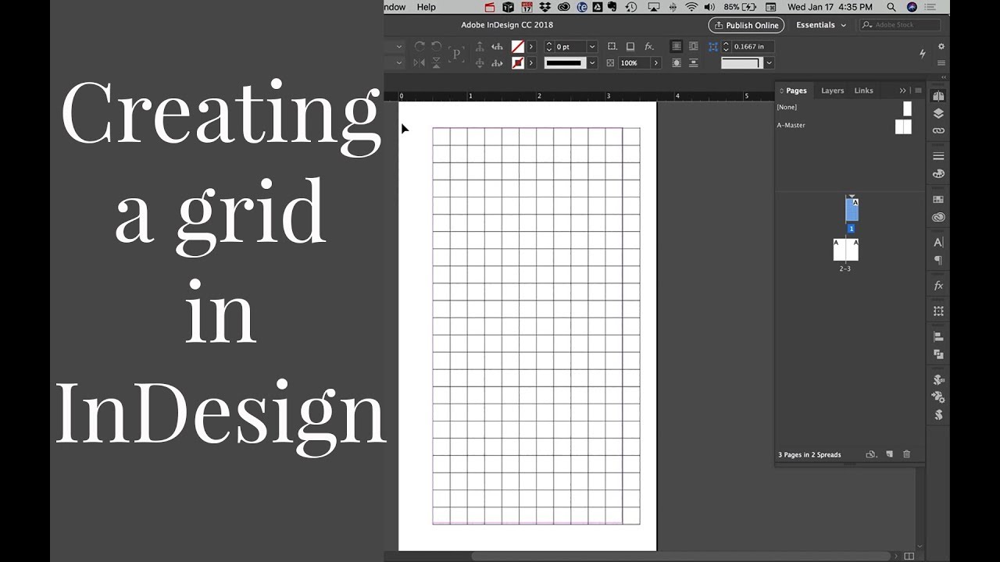
Task: Open the Pages panel icon in dock
Action: [938, 96]
